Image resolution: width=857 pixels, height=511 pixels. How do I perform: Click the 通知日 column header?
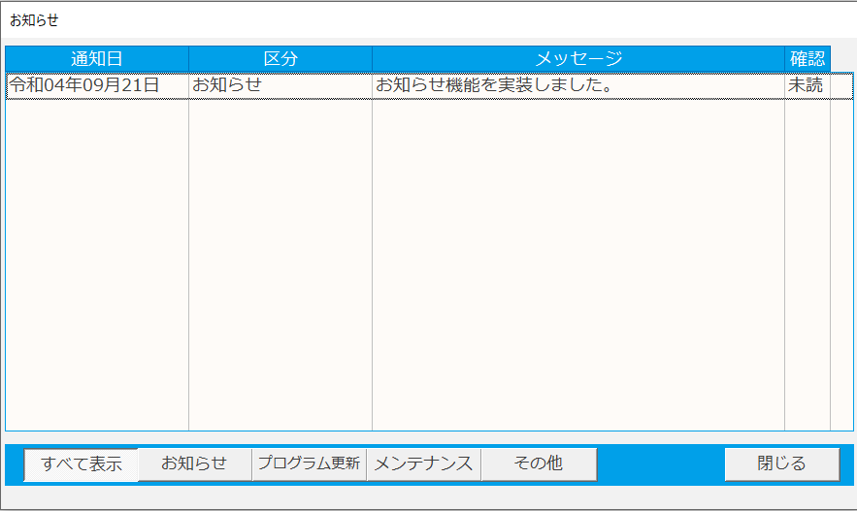97,58
